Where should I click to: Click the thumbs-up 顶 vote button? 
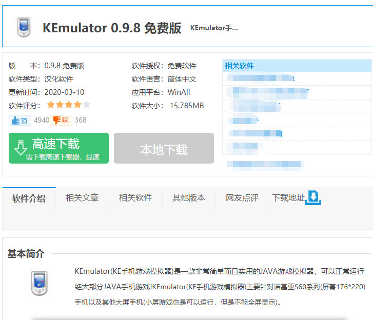coord(20,121)
